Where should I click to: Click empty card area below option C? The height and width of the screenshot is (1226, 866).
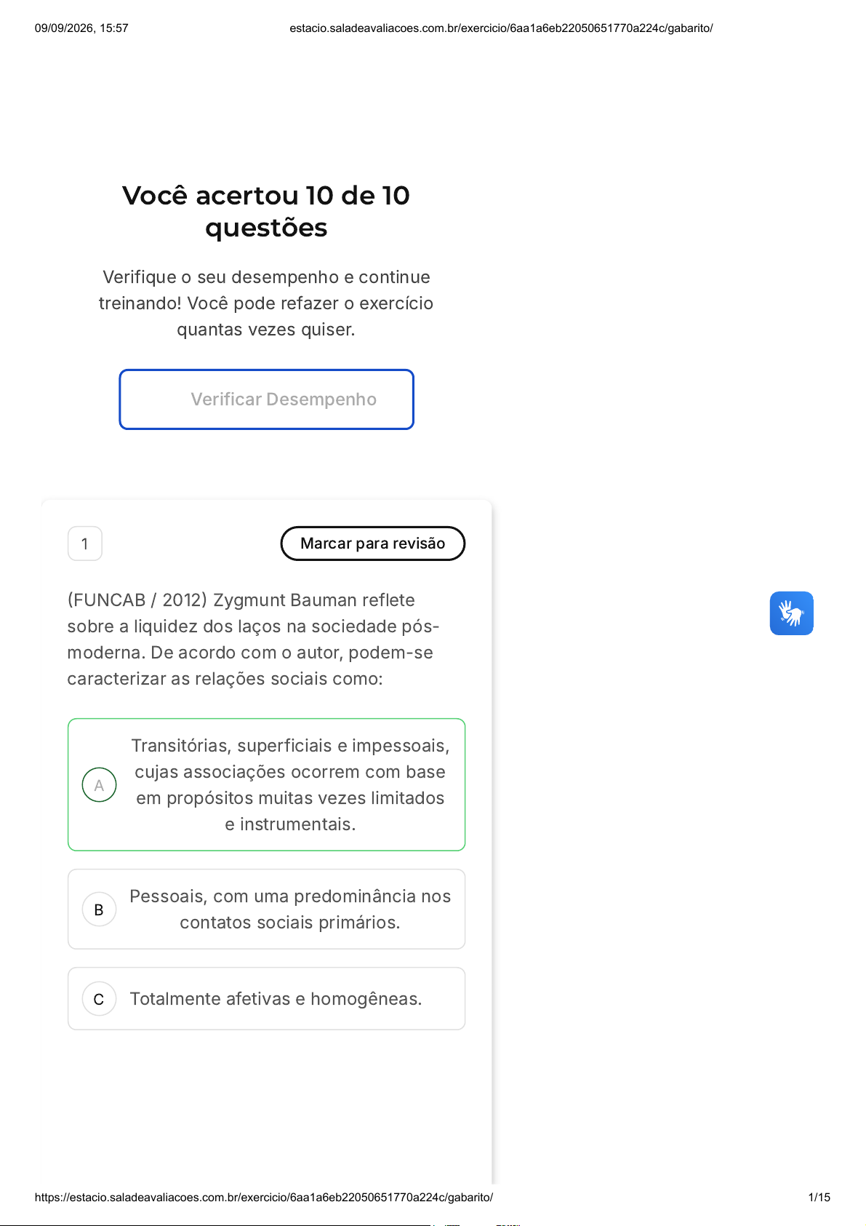tap(266, 1106)
